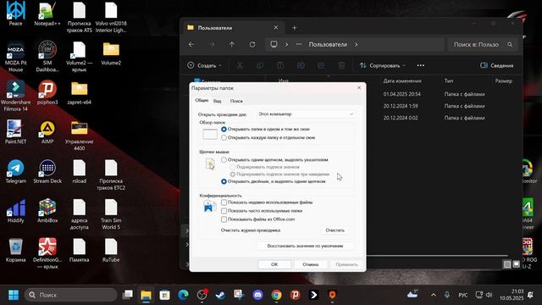The width and height of the screenshot is (542, 305).
Task: Select the Управление 4400 folder icon
Action: 79,135
